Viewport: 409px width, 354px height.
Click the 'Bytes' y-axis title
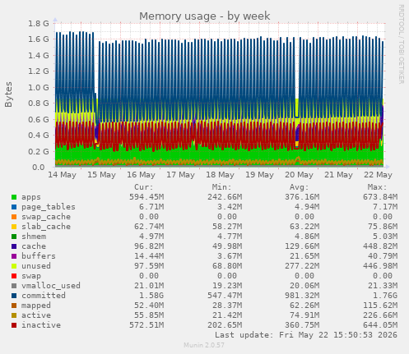pos(8,94)
